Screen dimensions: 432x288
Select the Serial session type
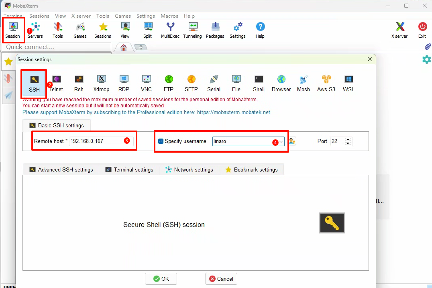coord(214,84)
